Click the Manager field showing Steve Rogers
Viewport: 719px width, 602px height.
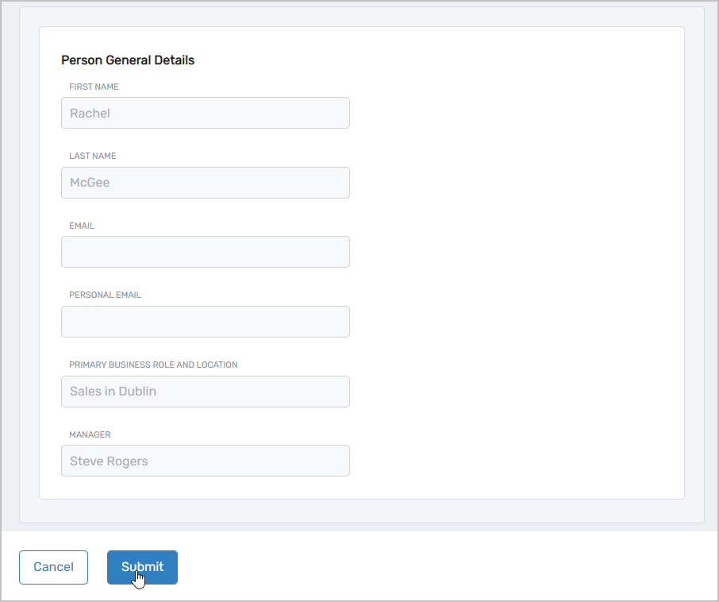206,461
